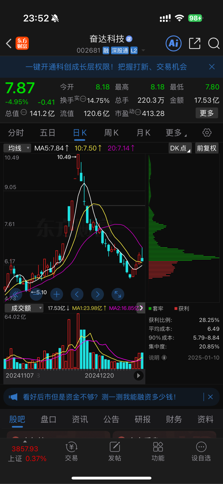Close the financing promo banner
Viewport: 223px width, 484px height.
click(x=211, y=397)
